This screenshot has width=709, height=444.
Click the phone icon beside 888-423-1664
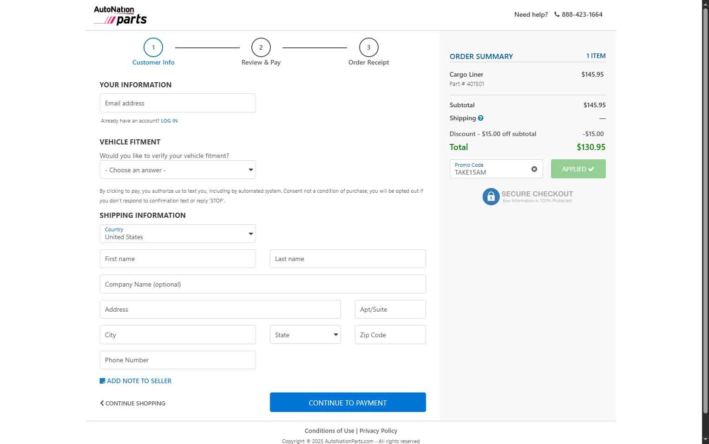pos(557,14)
